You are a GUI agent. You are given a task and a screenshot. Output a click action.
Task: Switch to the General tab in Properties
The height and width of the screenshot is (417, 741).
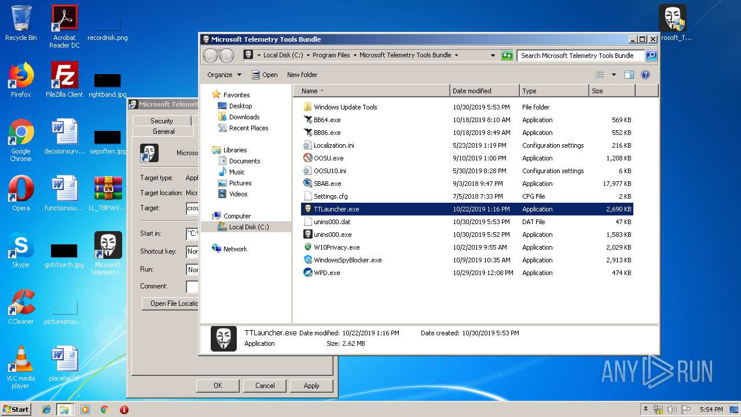coord(164,131)
